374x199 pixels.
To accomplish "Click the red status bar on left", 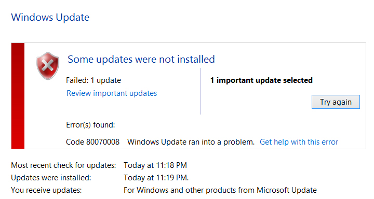I will 18,96.
